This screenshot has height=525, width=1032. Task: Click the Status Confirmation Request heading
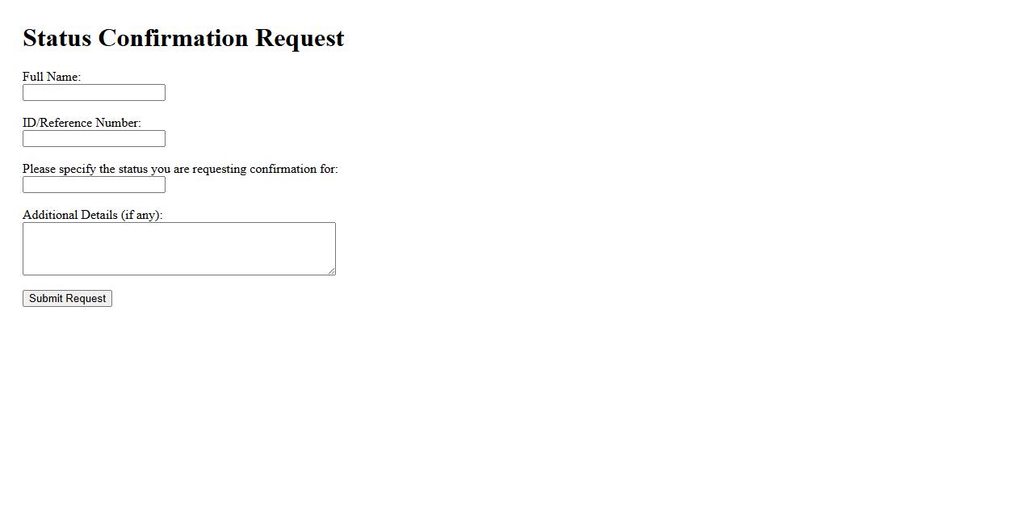183,38
